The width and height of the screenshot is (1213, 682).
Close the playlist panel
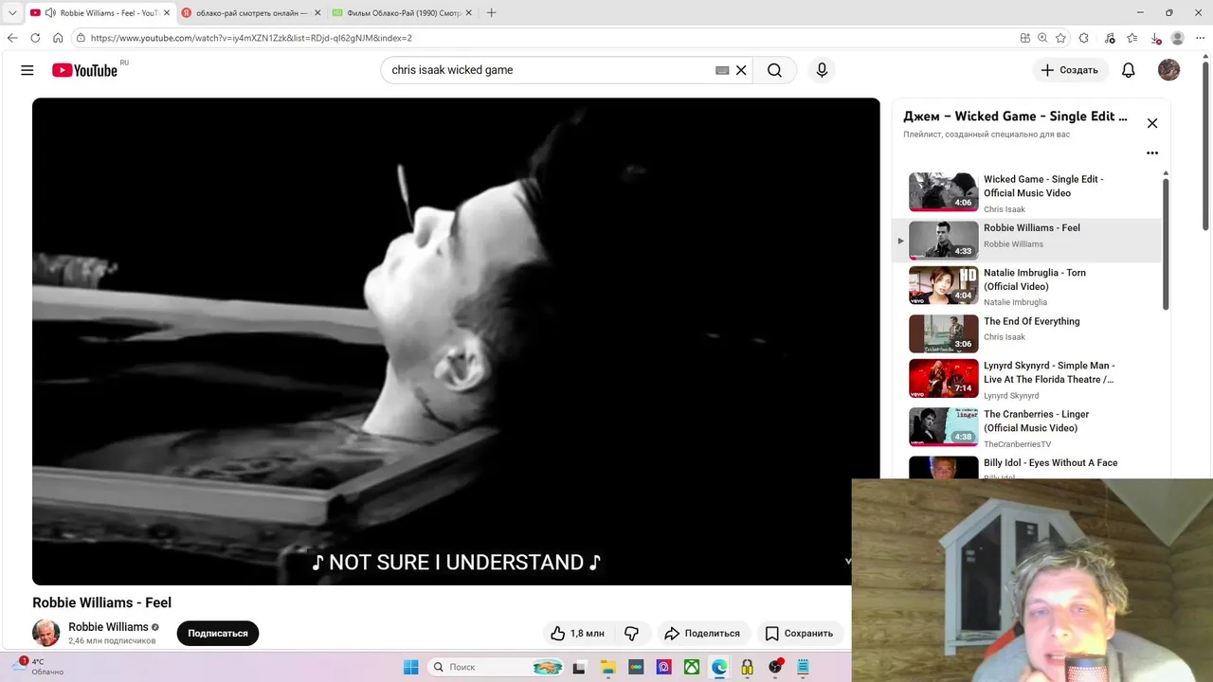coord(1152,123)
